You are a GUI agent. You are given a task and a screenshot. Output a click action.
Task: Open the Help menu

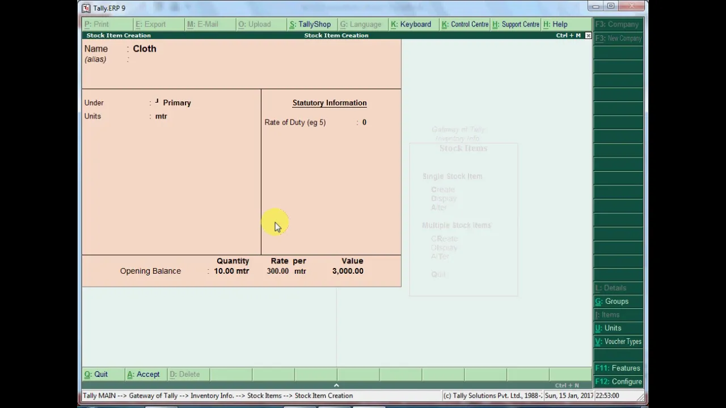click(x=566, y=24)
